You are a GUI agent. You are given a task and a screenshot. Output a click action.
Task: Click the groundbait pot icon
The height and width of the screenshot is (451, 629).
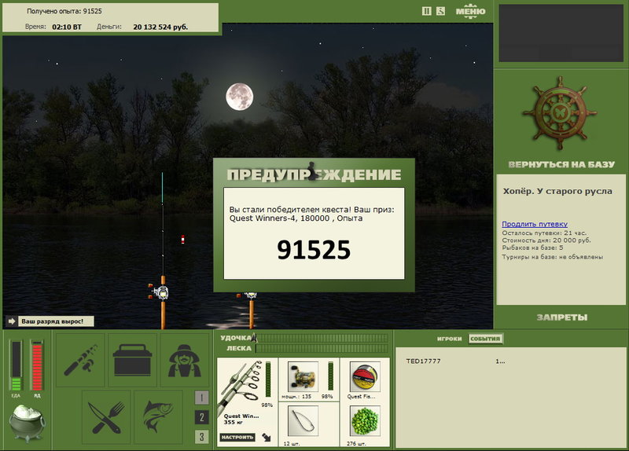(x=28, y=423)
